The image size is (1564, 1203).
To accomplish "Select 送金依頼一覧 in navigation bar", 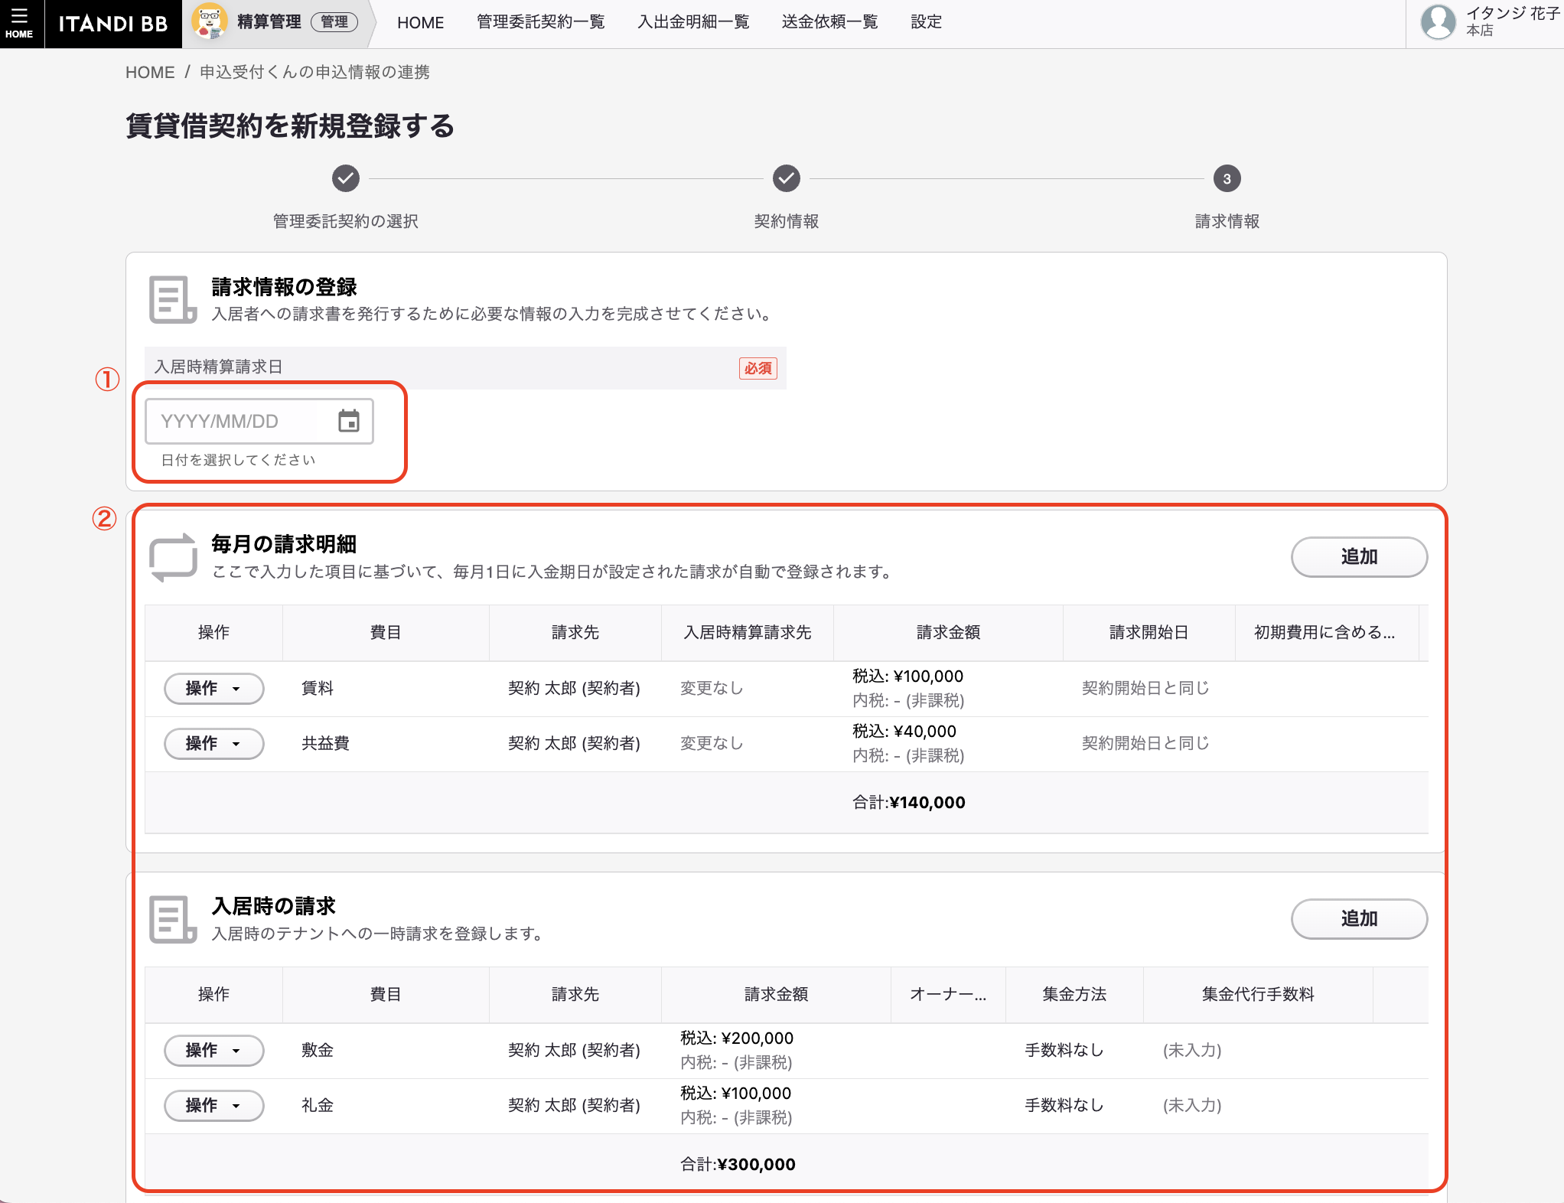I will 829,22.
